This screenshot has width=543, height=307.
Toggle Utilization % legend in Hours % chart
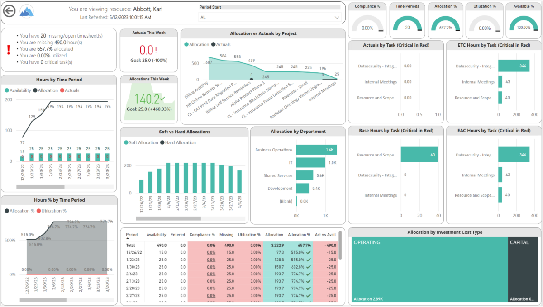pos(54,211)
